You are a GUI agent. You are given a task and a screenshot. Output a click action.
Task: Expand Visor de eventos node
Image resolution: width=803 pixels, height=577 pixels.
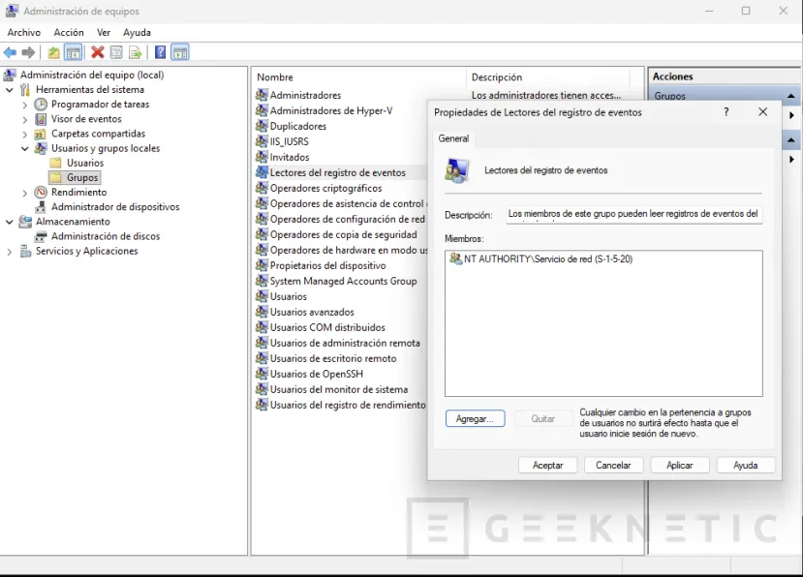click(x=25, y=120)
